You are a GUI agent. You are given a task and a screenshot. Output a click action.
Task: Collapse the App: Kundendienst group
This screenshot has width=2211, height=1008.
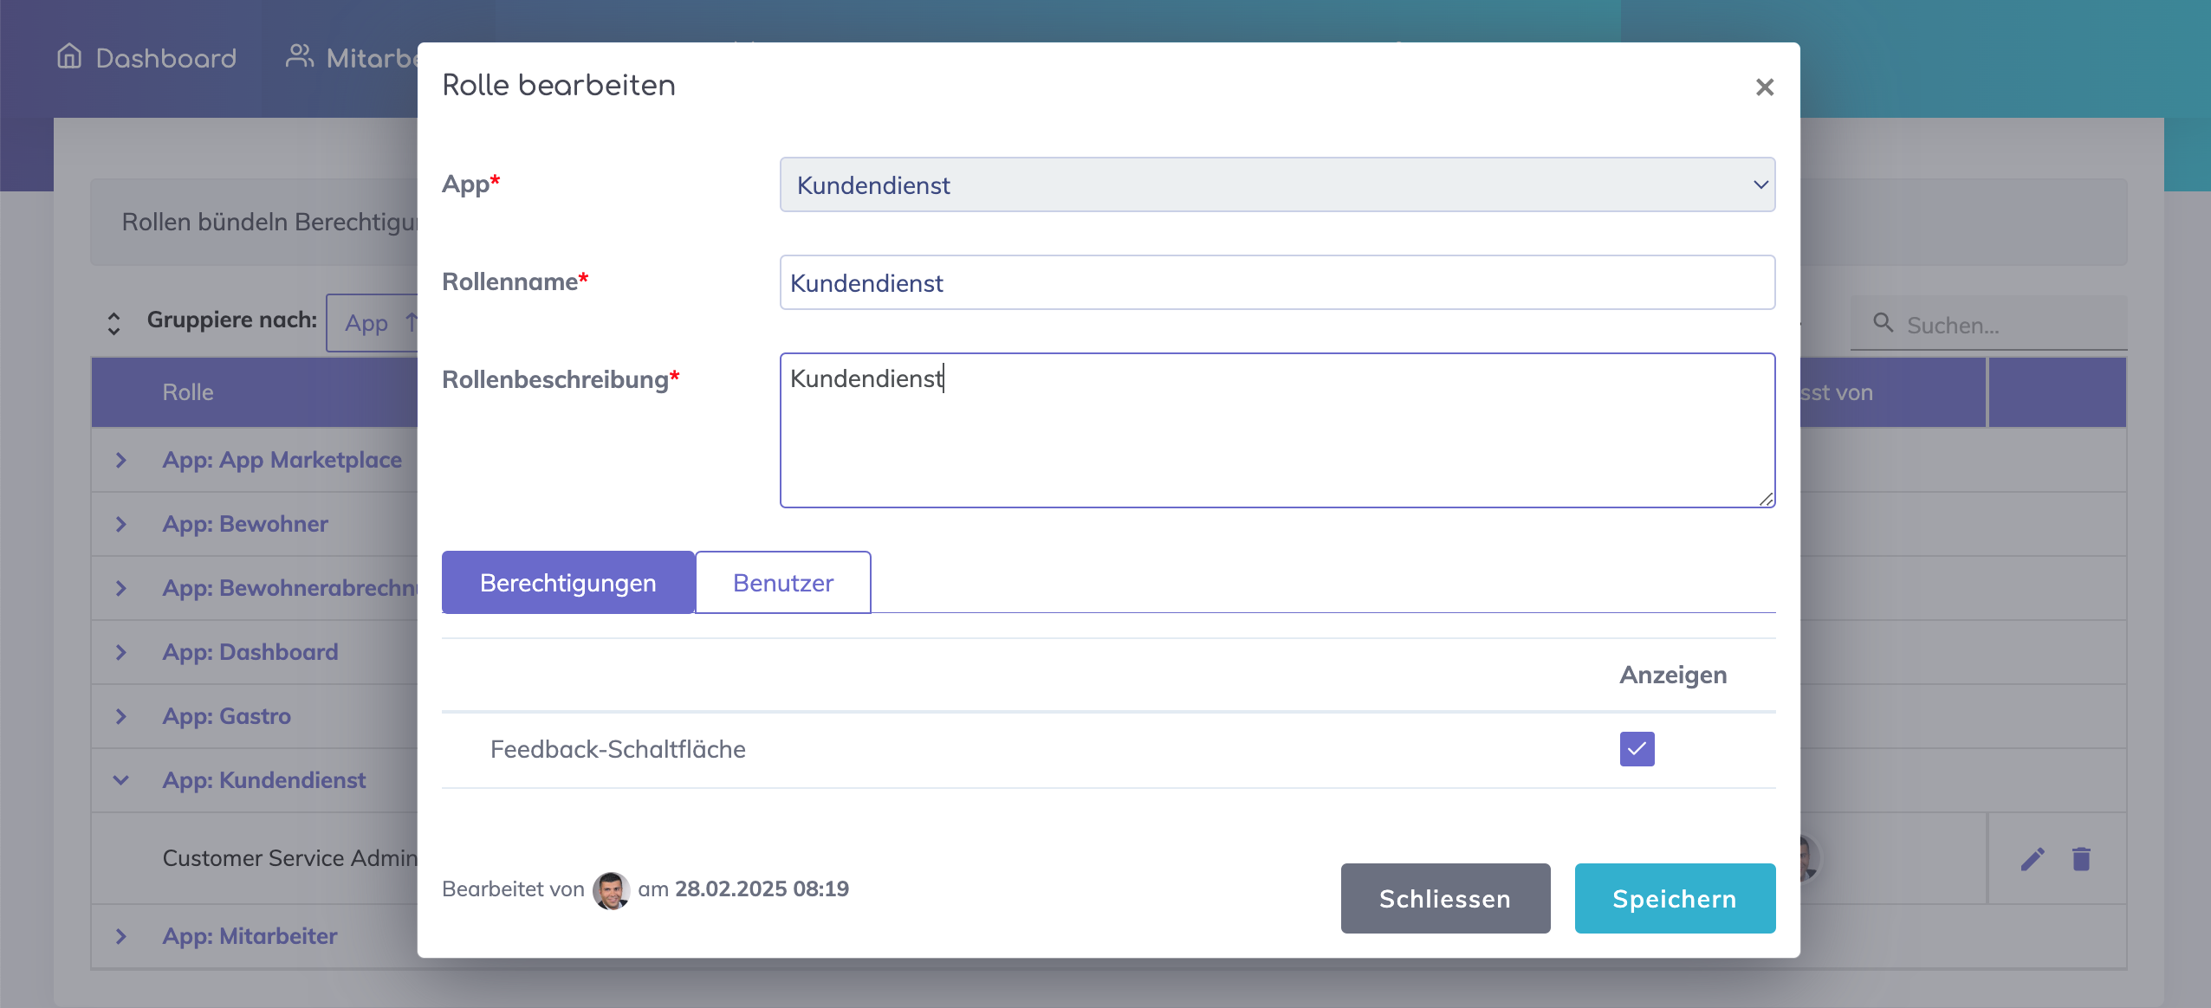pyautogui.click(x=121, y=780)
